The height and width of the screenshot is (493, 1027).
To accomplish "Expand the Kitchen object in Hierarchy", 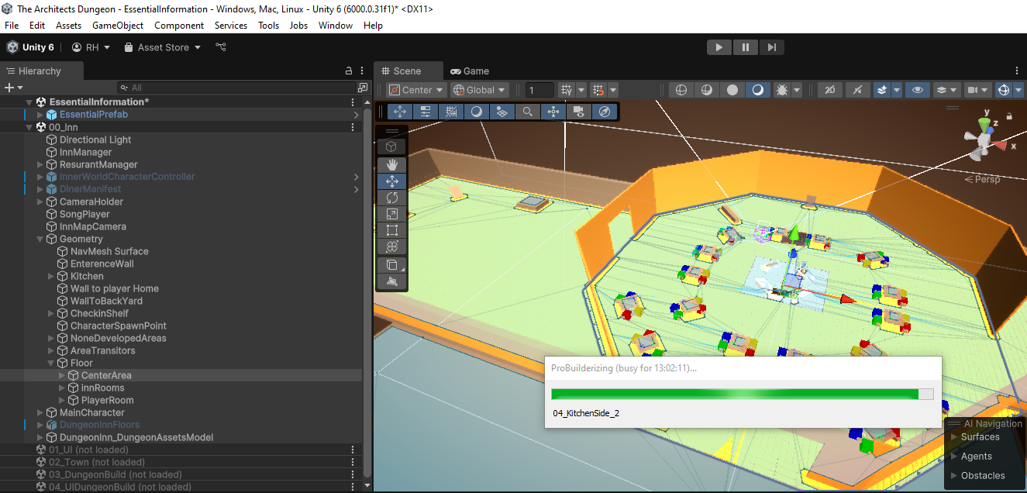I will click(x=51, y=276).
